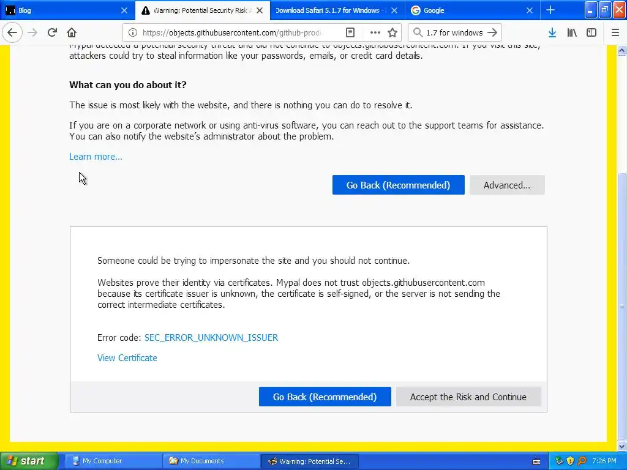Reload the current page
Viewport: 627px width, 470px height.
pyautogui.click(x=52, y=33)
